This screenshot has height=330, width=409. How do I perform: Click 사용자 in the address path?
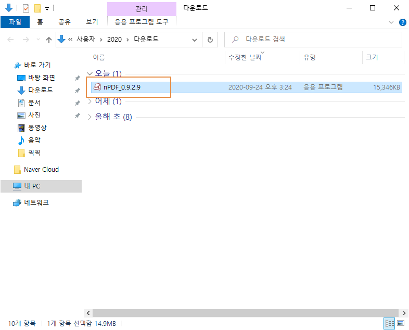click(86, 40)
